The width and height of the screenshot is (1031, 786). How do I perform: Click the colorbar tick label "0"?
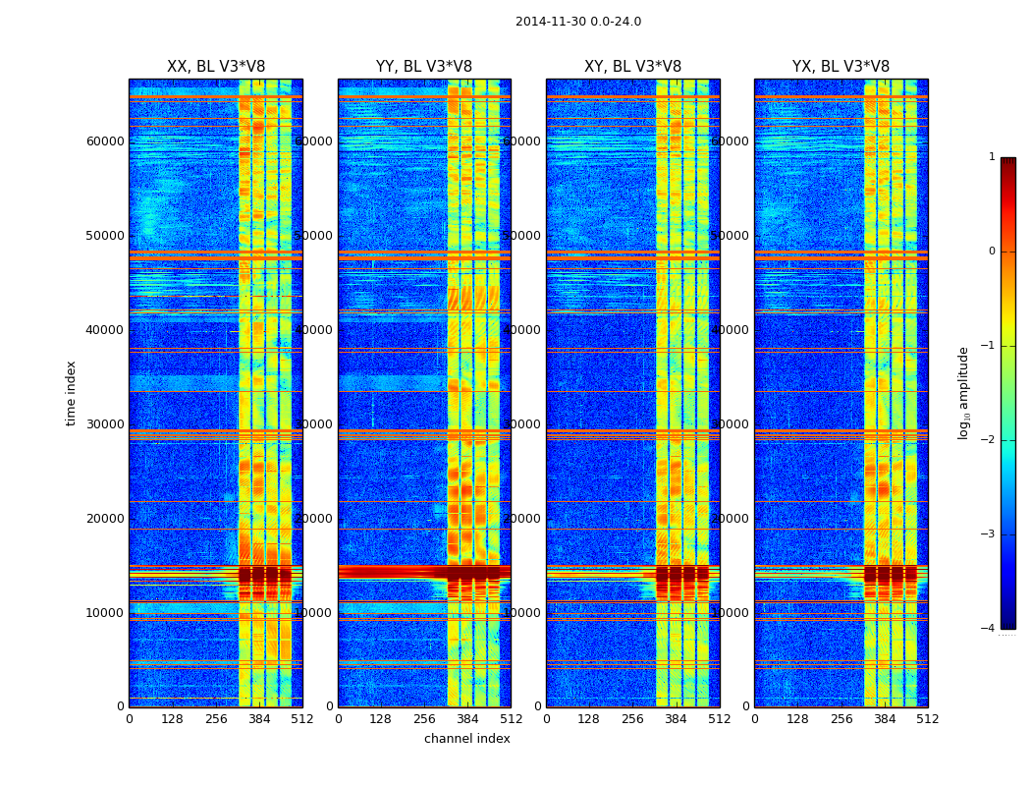point(991,252)
